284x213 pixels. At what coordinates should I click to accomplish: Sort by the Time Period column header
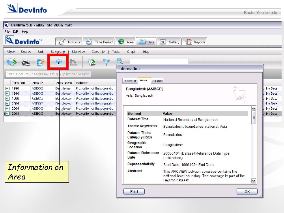[x=20, y=83]
